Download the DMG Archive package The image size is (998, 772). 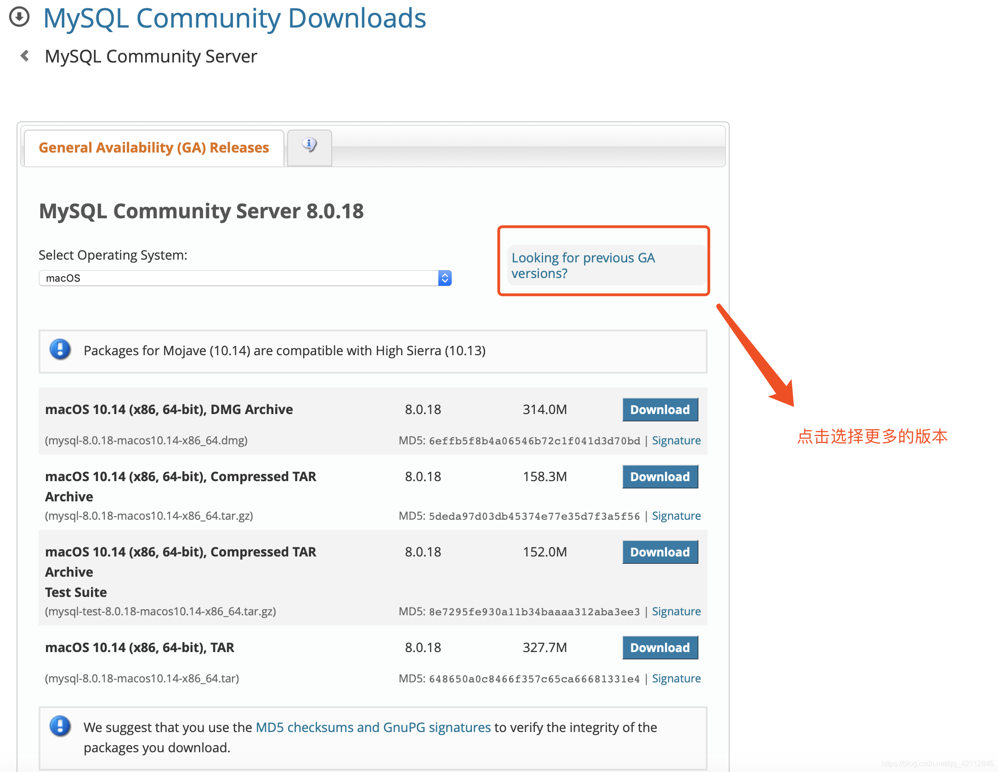[660, 409]
